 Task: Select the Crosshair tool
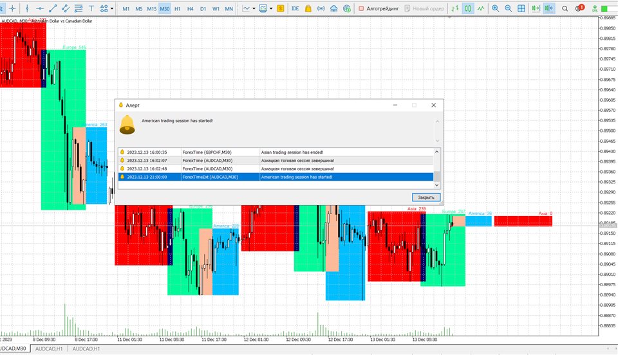point(12,8)
